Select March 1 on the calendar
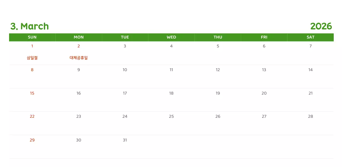342x167 pixels. click(32, 46)
